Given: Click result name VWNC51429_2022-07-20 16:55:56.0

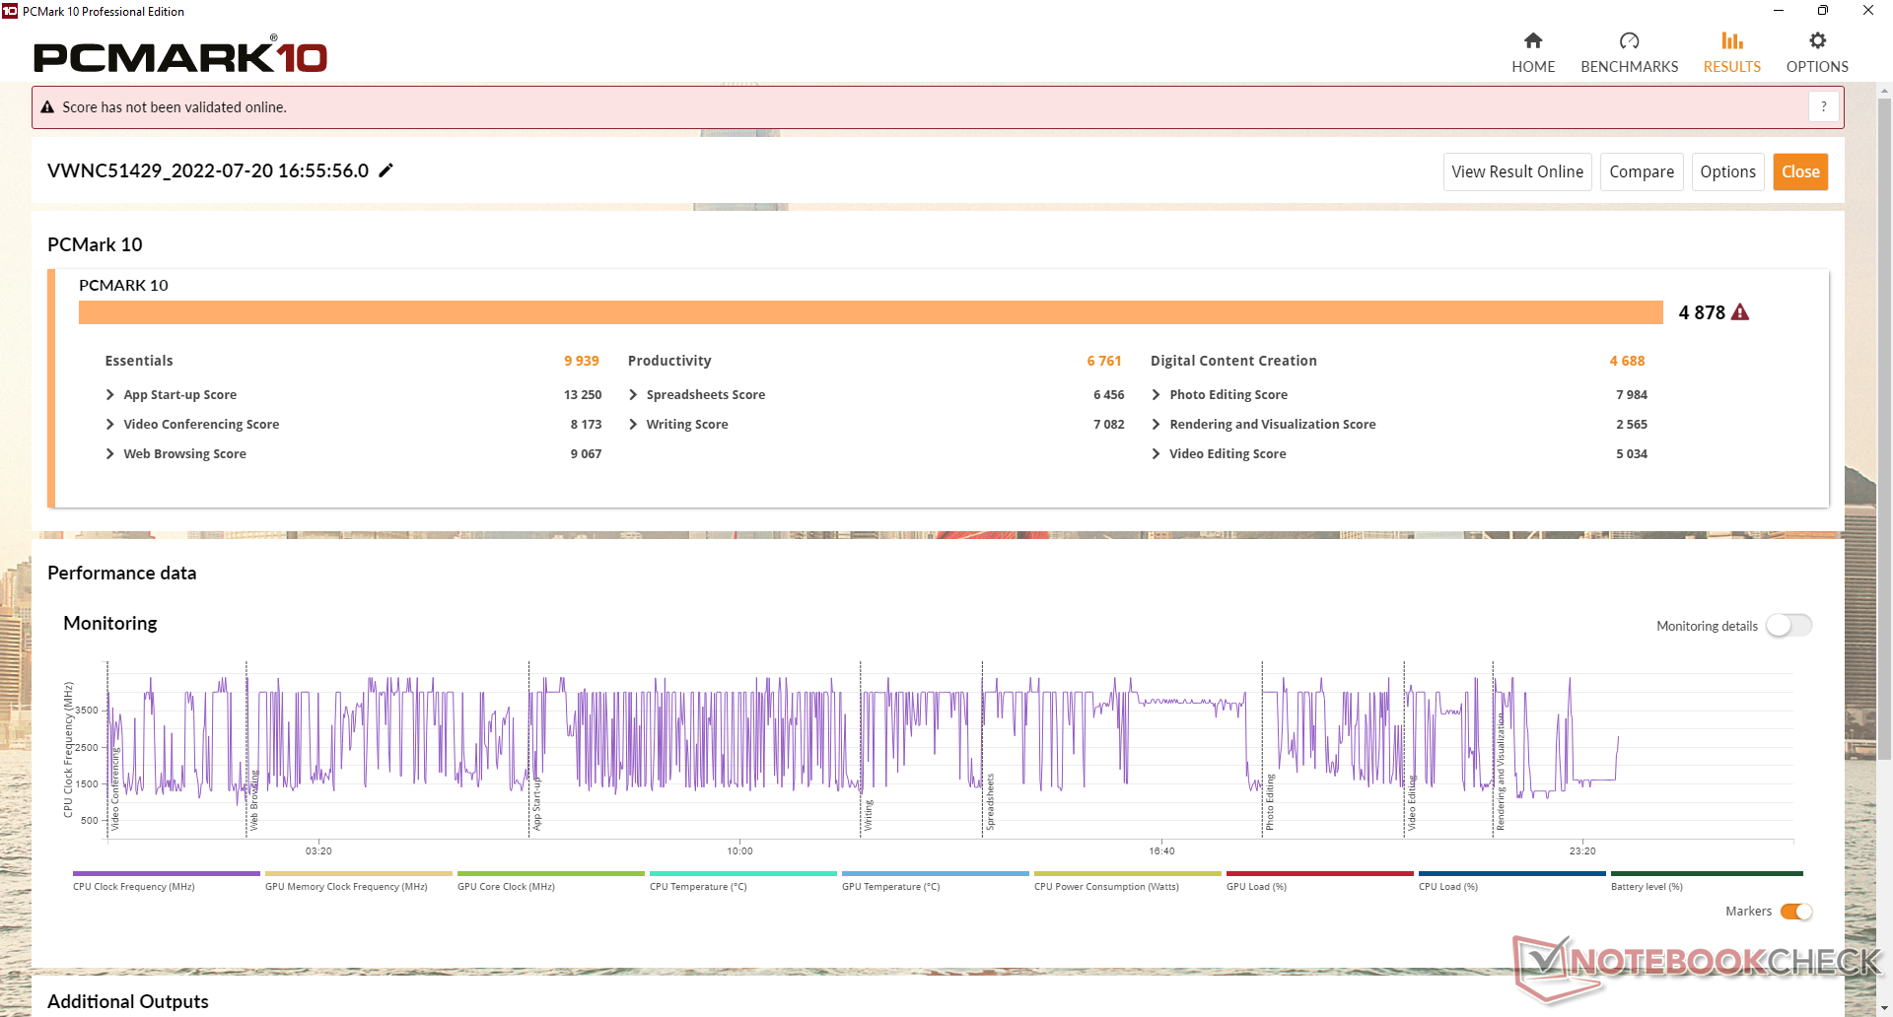Looking at the screenshot, I should (208, 170).
